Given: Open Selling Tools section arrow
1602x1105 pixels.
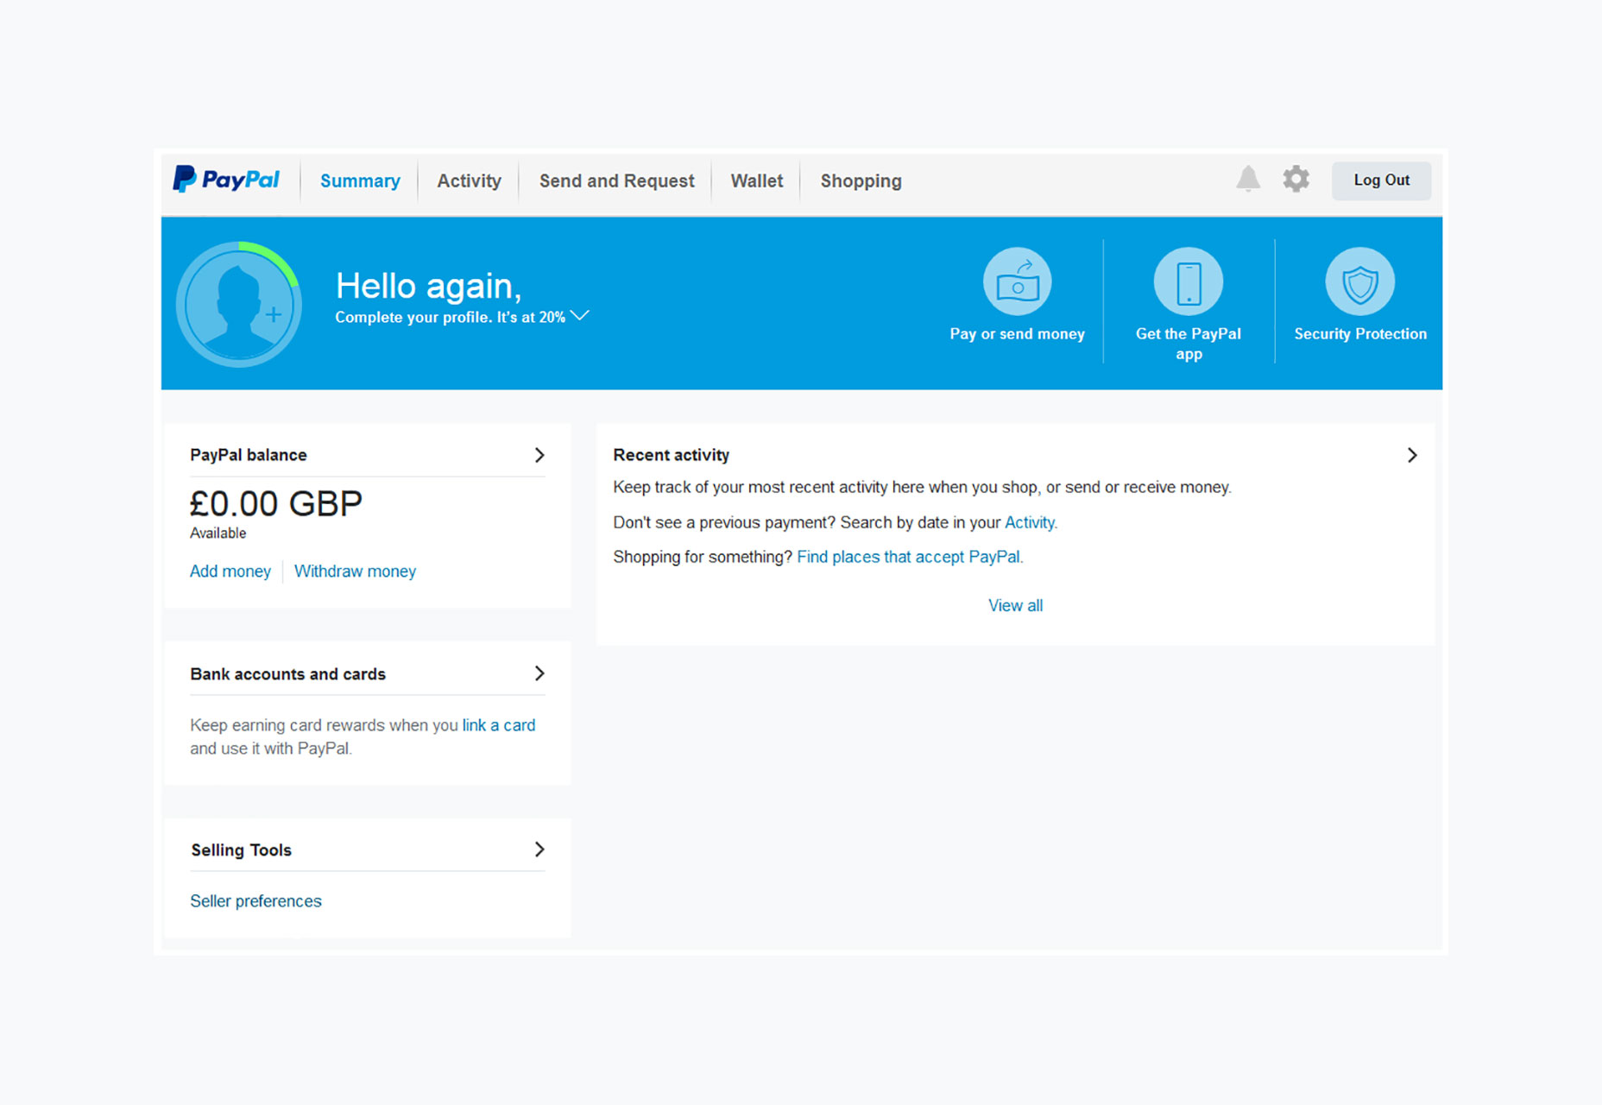Looking at the screenshot, I should (x=539, y=849).
